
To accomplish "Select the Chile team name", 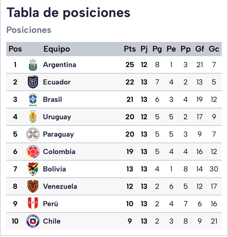I will click(52, 221).
